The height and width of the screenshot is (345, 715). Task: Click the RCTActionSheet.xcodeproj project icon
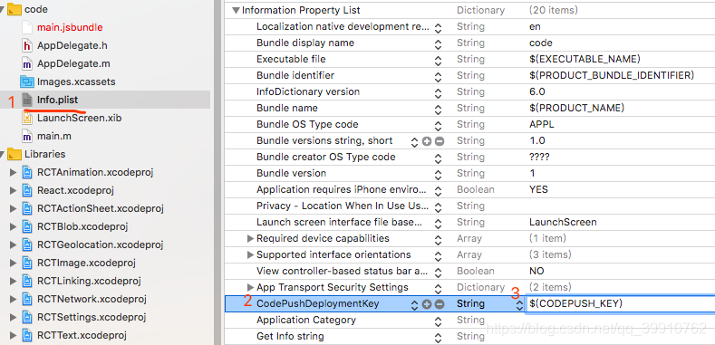(x=28, y=209)
